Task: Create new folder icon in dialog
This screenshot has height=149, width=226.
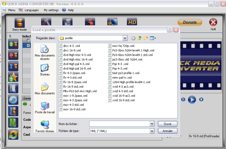Action: coord(146,38)
